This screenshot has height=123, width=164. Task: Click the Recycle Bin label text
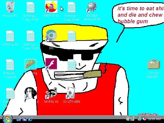tap(10, 16)
